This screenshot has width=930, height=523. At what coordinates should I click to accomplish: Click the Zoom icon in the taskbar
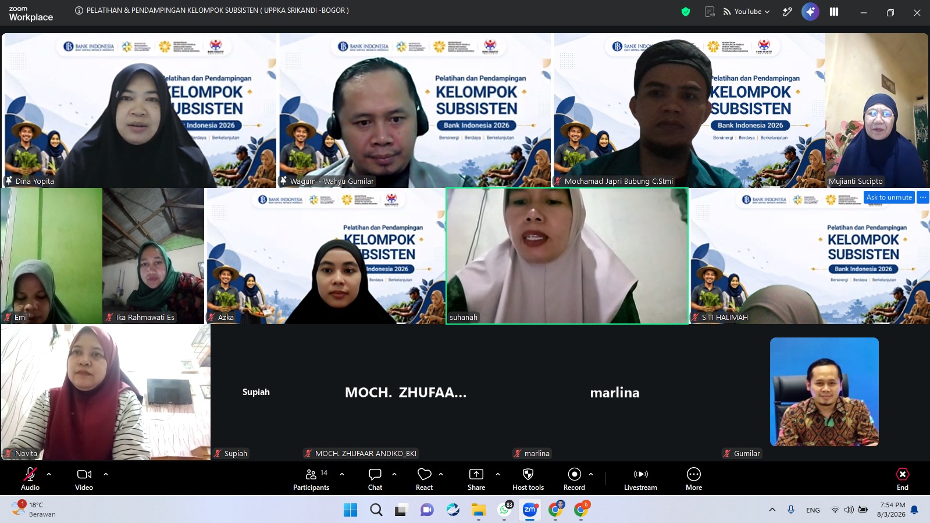tap(530, 510)
